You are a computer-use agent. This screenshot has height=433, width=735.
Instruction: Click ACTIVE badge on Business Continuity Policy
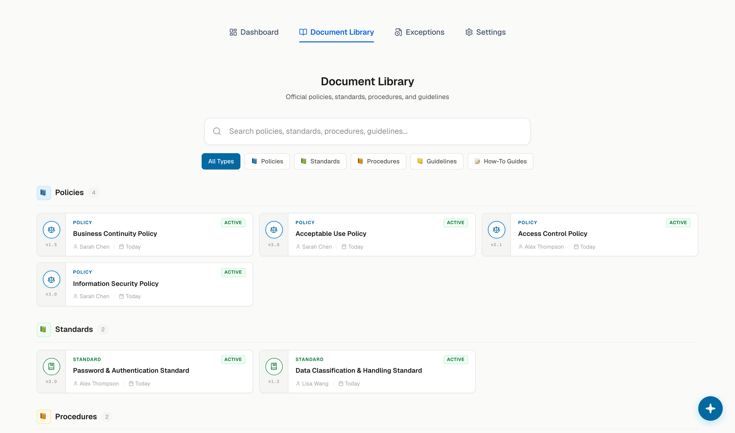(x=233, y=223)
